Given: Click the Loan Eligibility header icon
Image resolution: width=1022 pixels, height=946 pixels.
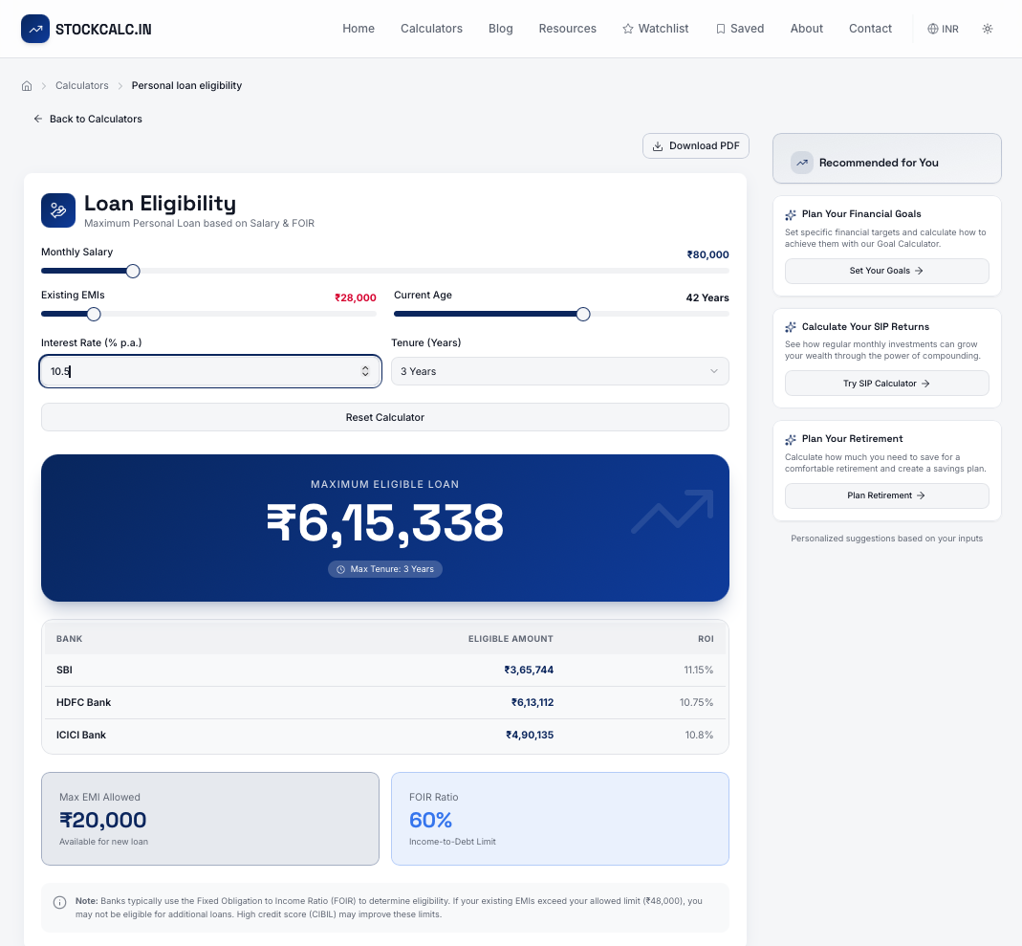Looking at the screenshot, I should pos(58,210).
